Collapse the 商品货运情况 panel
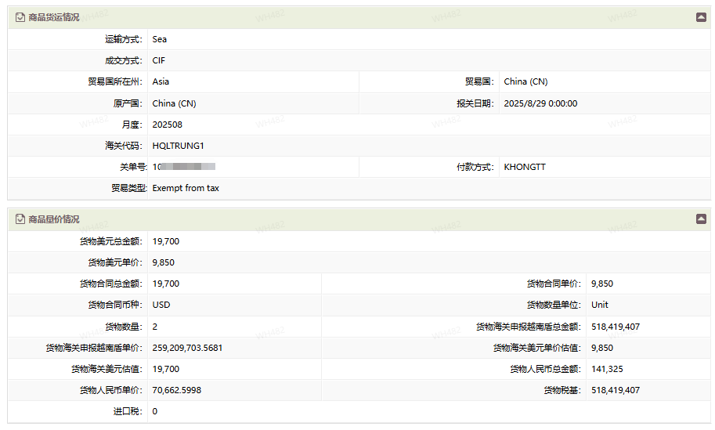Viewport: 715px width, 430px height. pos(701,17)
